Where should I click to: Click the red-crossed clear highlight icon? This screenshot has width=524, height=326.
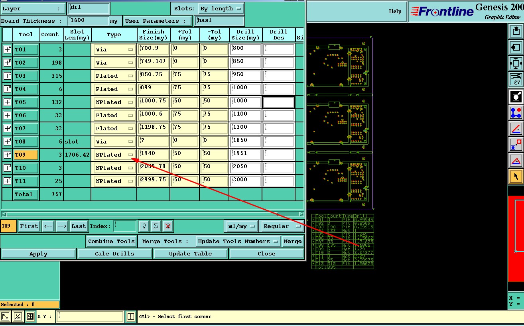(168, 226)
